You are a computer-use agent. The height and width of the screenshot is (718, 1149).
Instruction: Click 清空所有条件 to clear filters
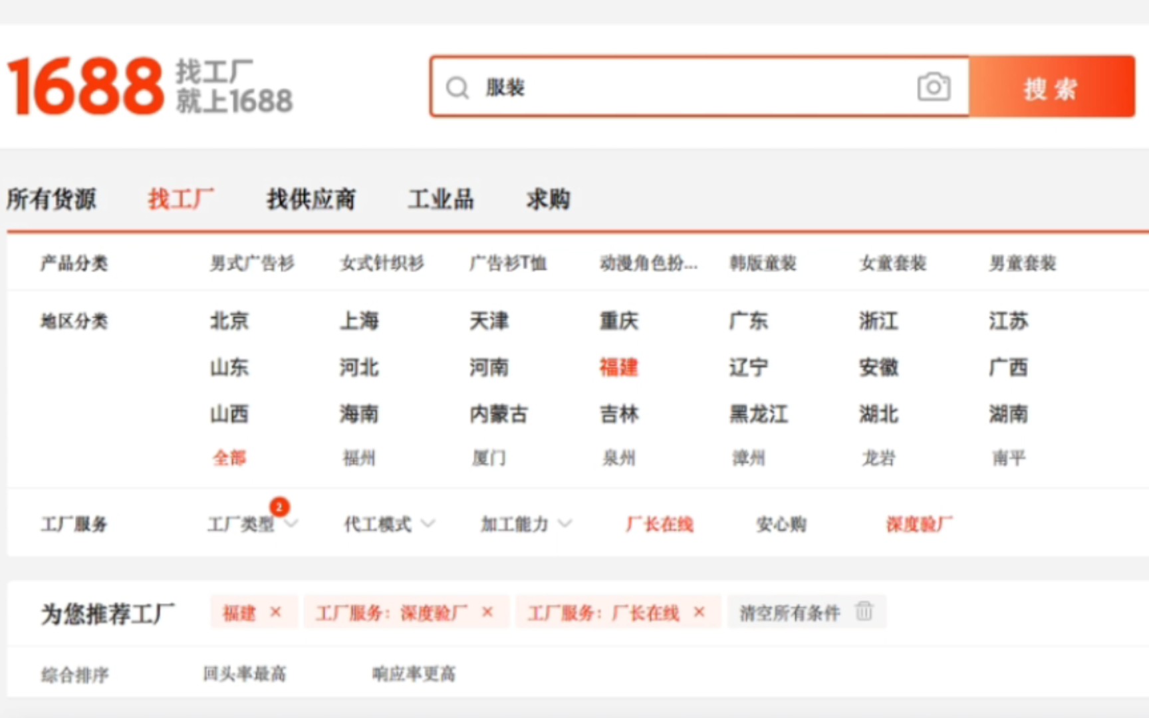[790, 612]
